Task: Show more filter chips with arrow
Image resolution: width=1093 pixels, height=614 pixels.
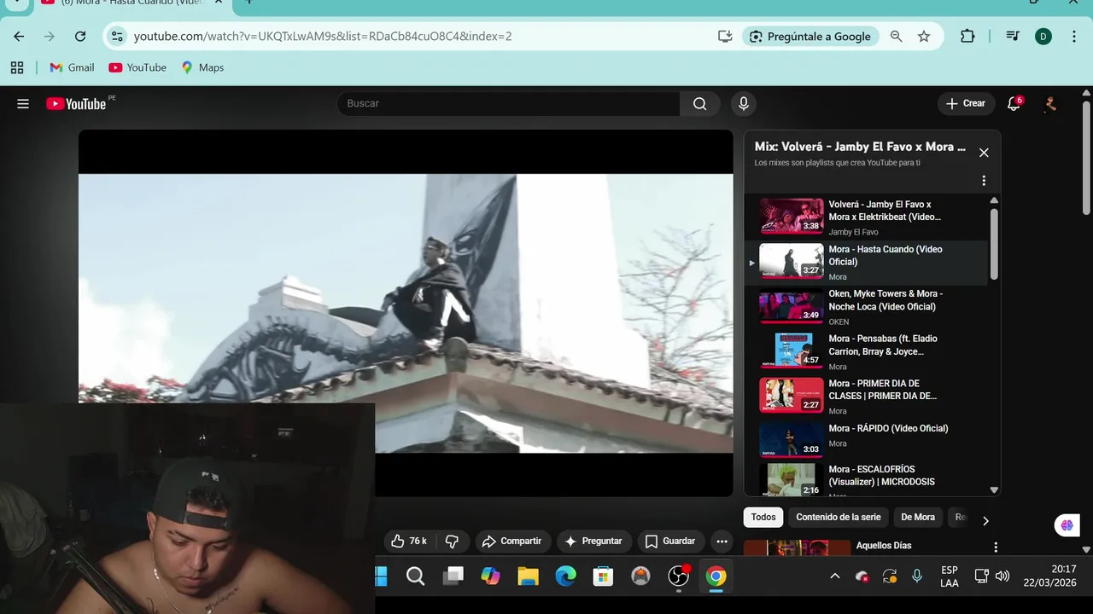Action: [x=985, y=520]
